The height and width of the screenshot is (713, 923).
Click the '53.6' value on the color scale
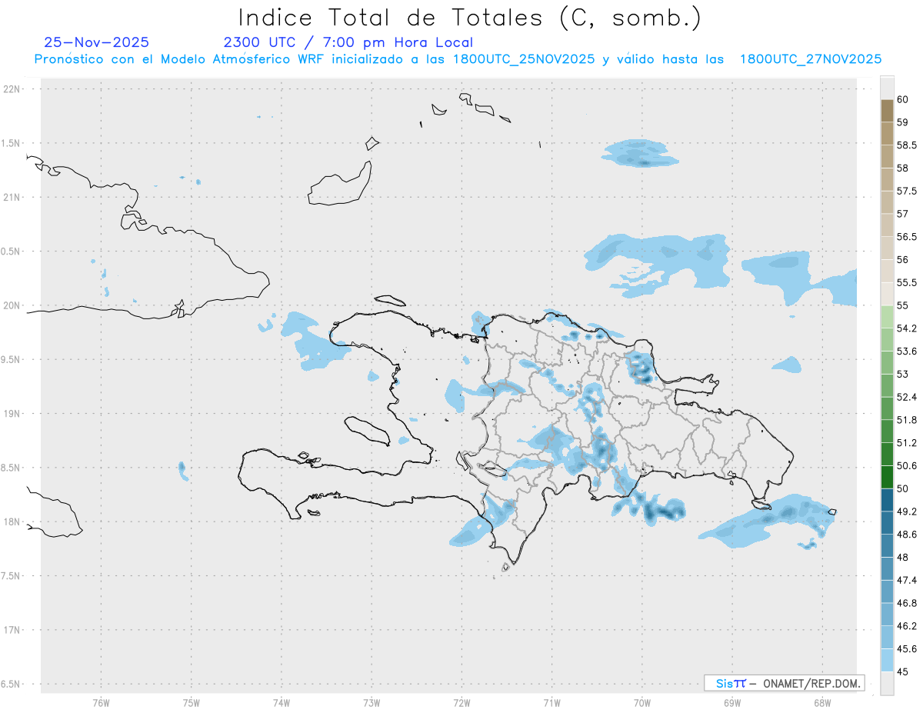[907, 352]
